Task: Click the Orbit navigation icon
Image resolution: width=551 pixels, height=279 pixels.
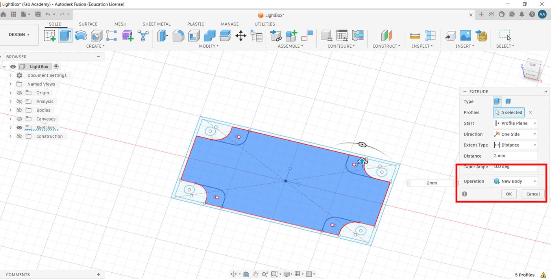Action: (x=233, y=274)
